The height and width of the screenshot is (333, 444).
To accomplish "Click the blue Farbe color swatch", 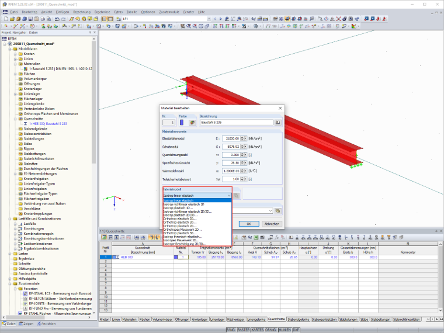I will point(182,122).
